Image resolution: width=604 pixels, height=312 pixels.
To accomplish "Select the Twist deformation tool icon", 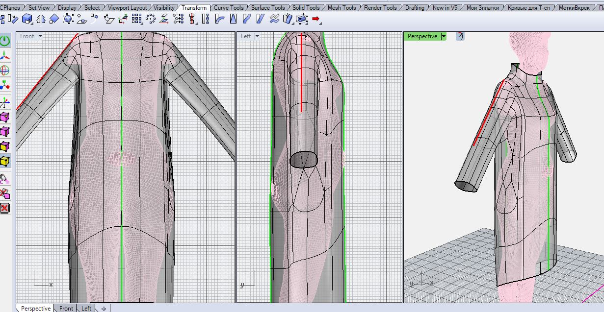I will 206,19.
